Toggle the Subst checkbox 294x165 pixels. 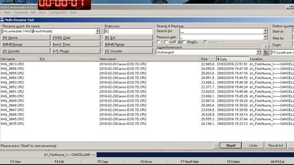tap(205, 42)
